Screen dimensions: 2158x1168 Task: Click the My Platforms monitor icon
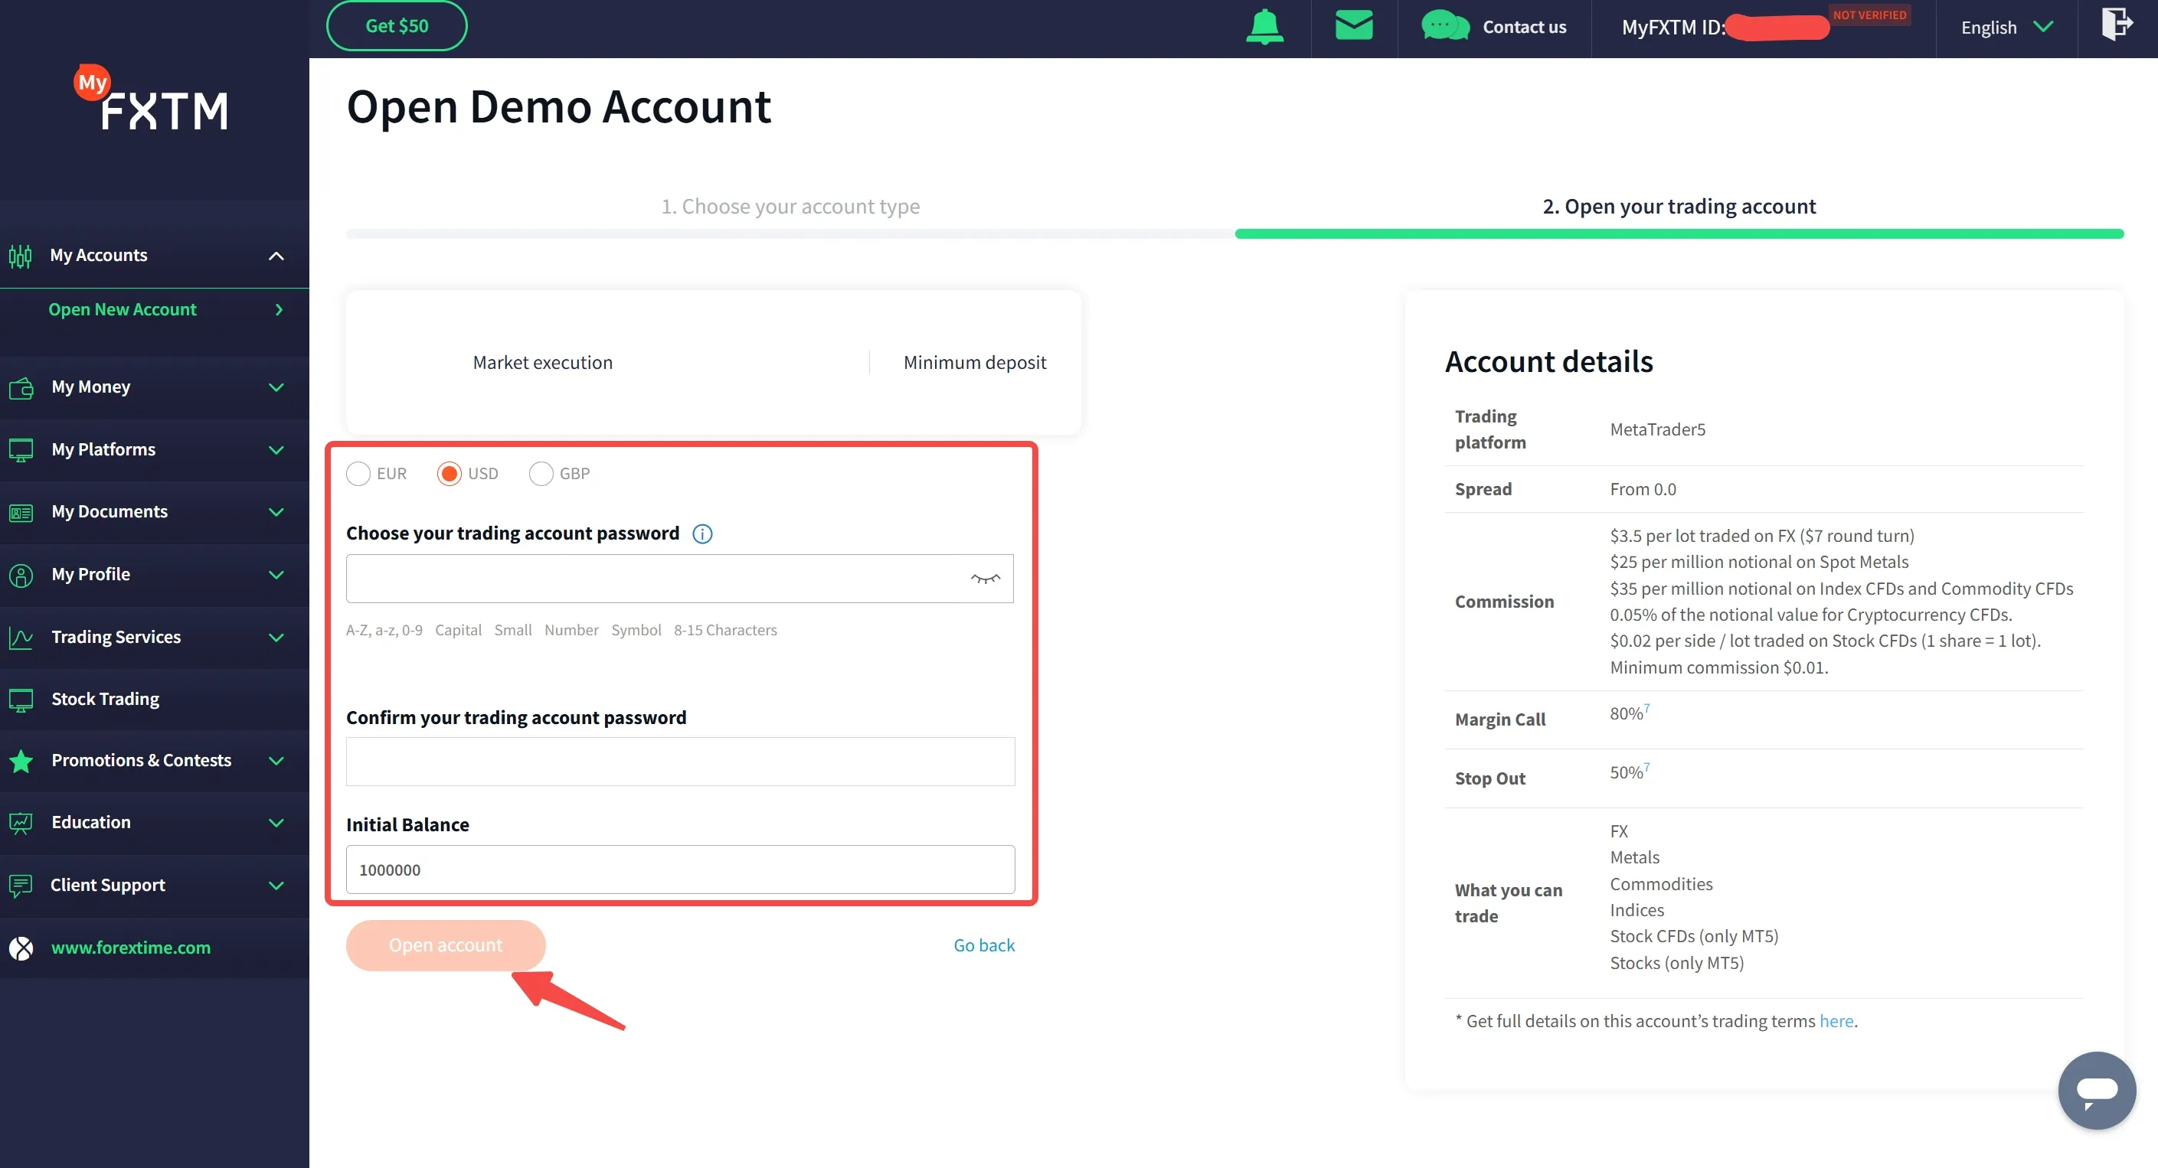21,451
